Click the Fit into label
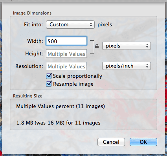The image size is (167, 156). point(33,24)
